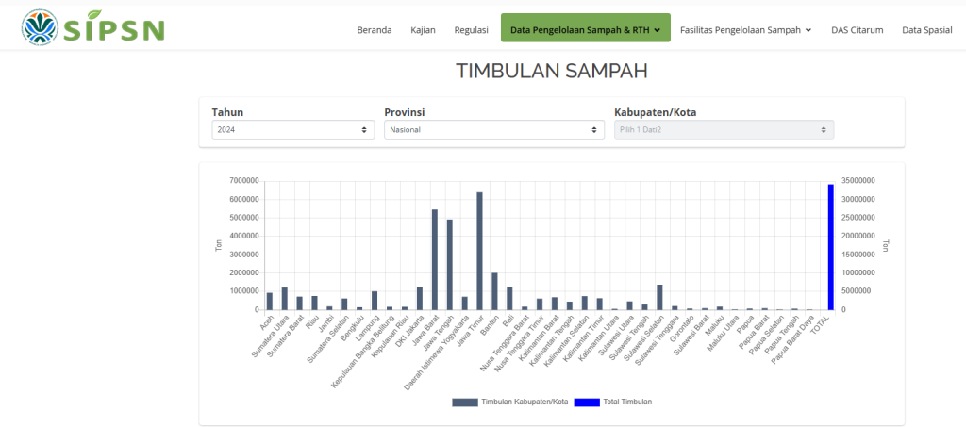Click the Jawa Tengah bar
The width and height of the screenshot is (966, 427).
[450, 264]
